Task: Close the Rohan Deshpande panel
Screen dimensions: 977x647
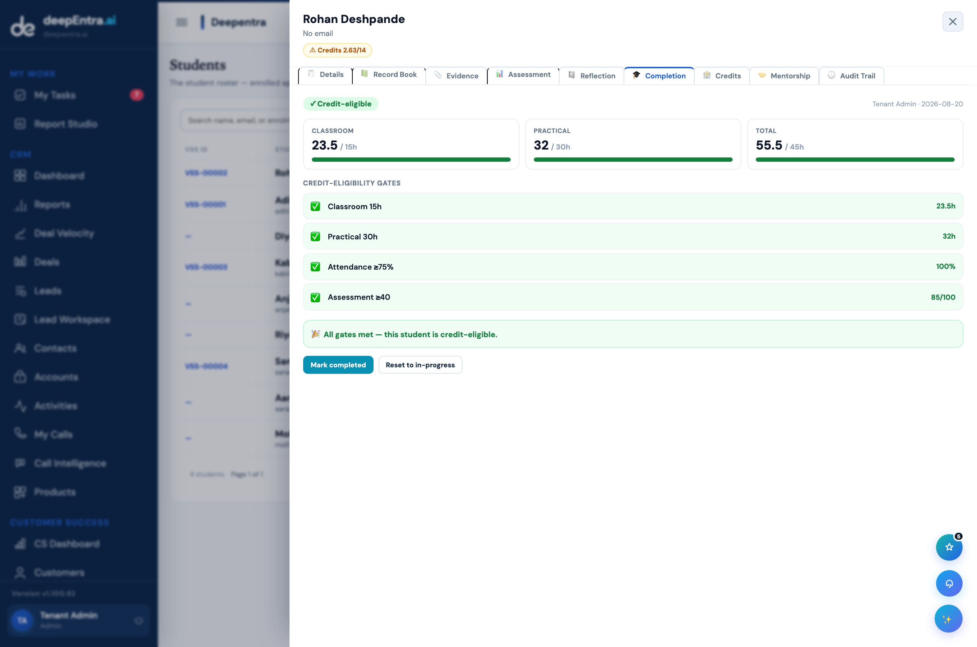Action: [x=952, y=22]
